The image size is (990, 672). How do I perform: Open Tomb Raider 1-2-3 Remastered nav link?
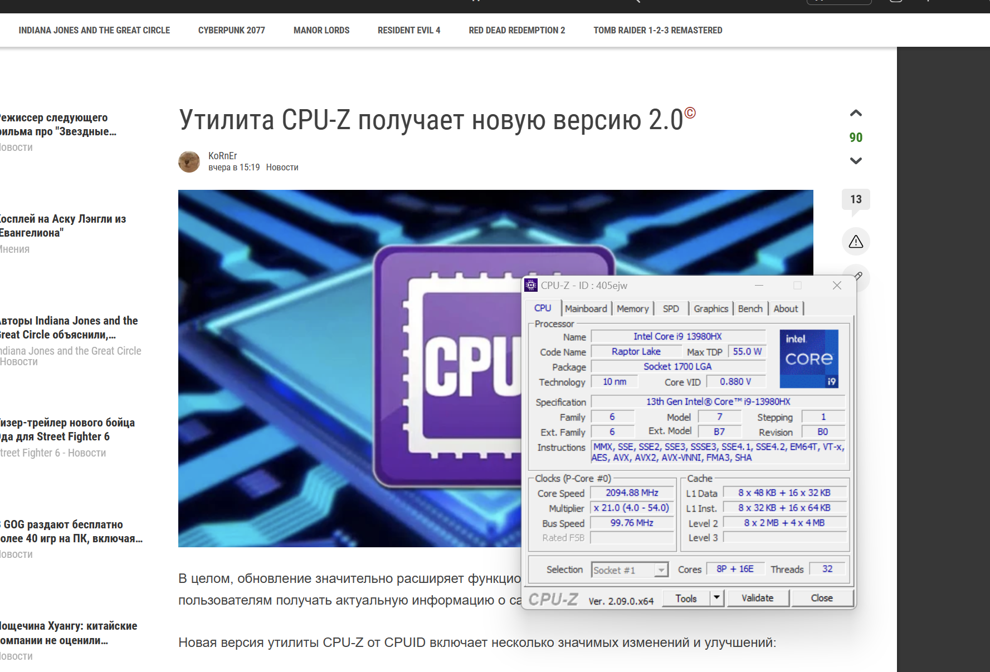(658, 30)
